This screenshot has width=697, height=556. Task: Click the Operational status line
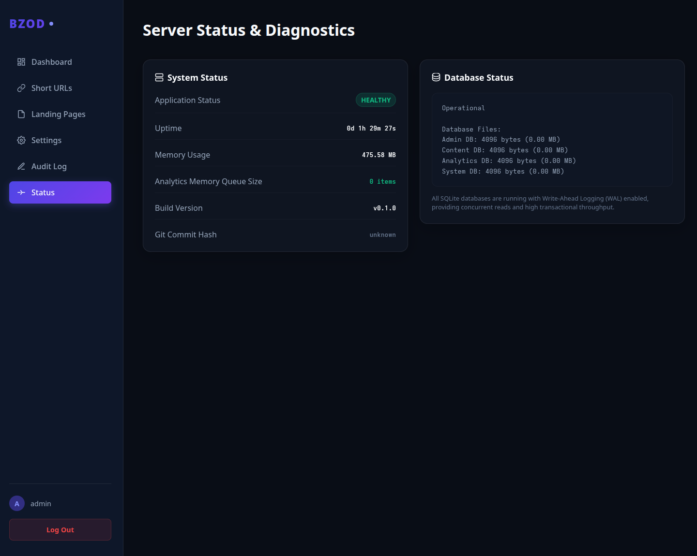coord(463,108)
